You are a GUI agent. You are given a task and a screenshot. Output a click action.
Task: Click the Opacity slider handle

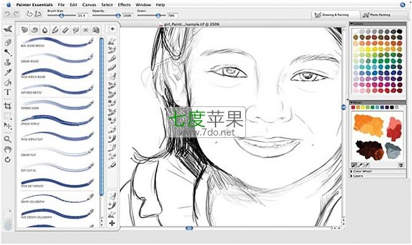(x=119, y=16)
